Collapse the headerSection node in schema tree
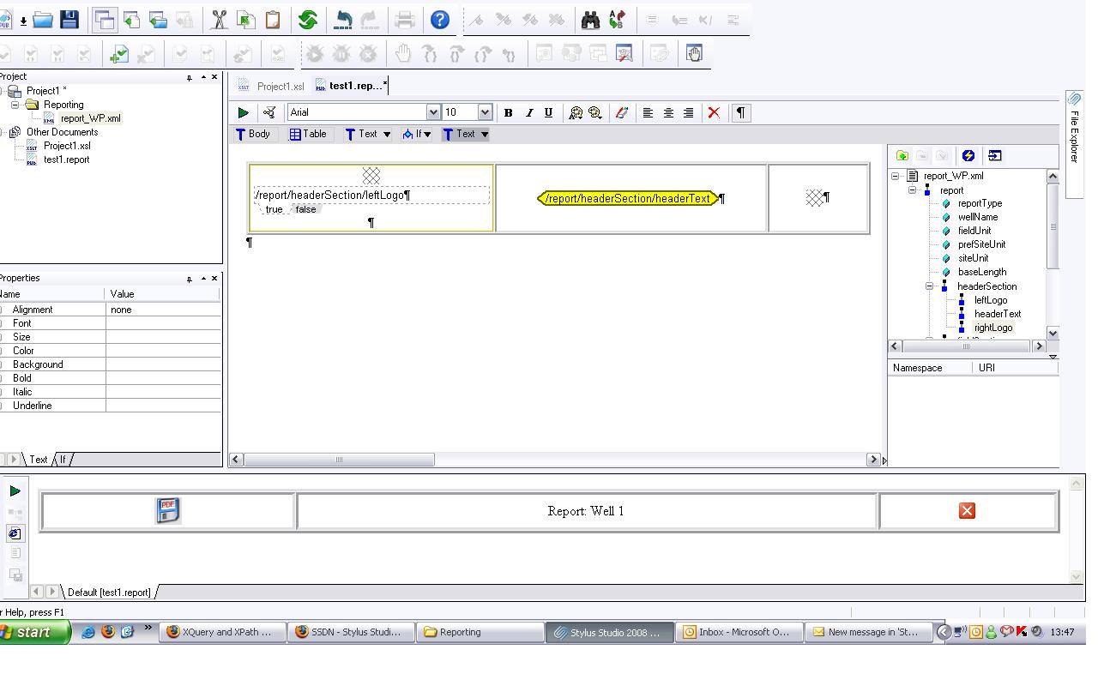 pos(929,286)
